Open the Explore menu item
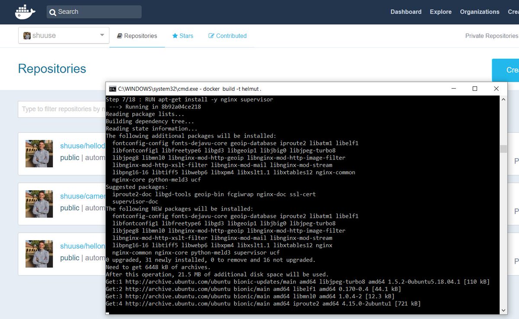 (441, 12)
